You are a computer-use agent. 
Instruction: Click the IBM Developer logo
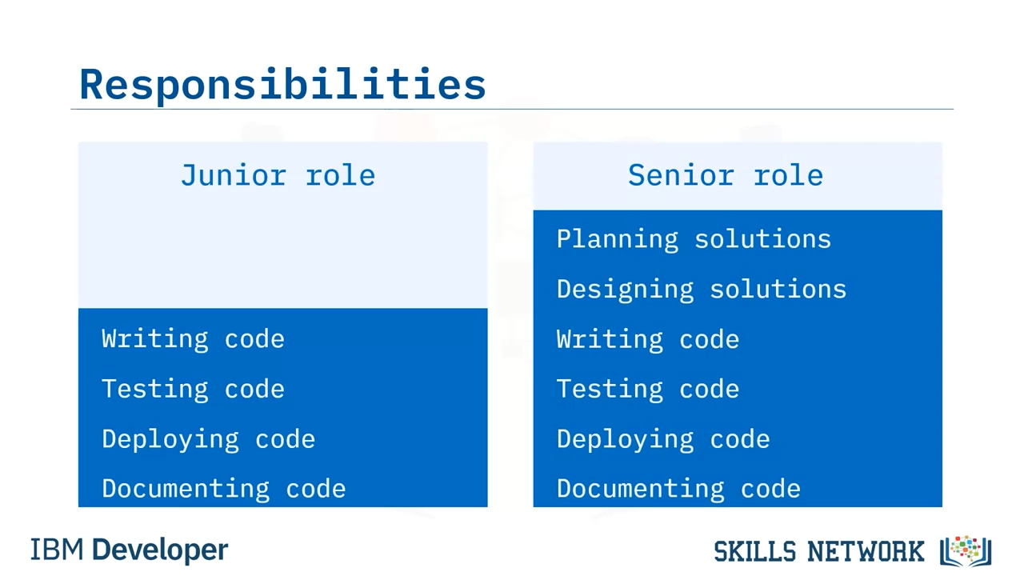[129, 550]
